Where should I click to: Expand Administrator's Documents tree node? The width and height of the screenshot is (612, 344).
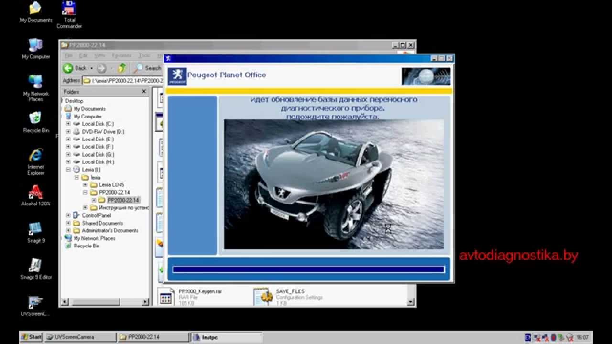coord(68,231)
